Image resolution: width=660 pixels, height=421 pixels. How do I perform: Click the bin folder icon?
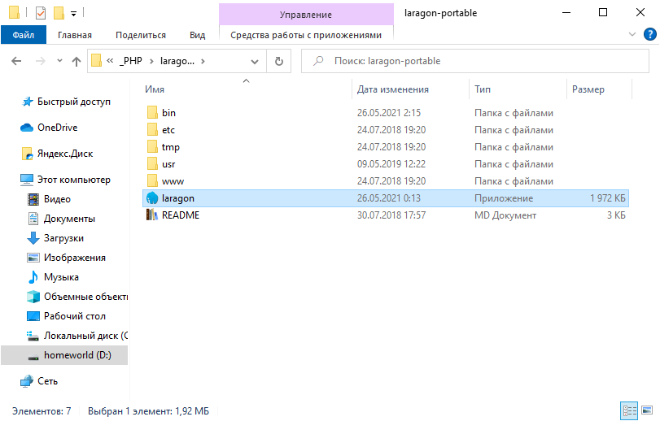(x=151, y=113)
